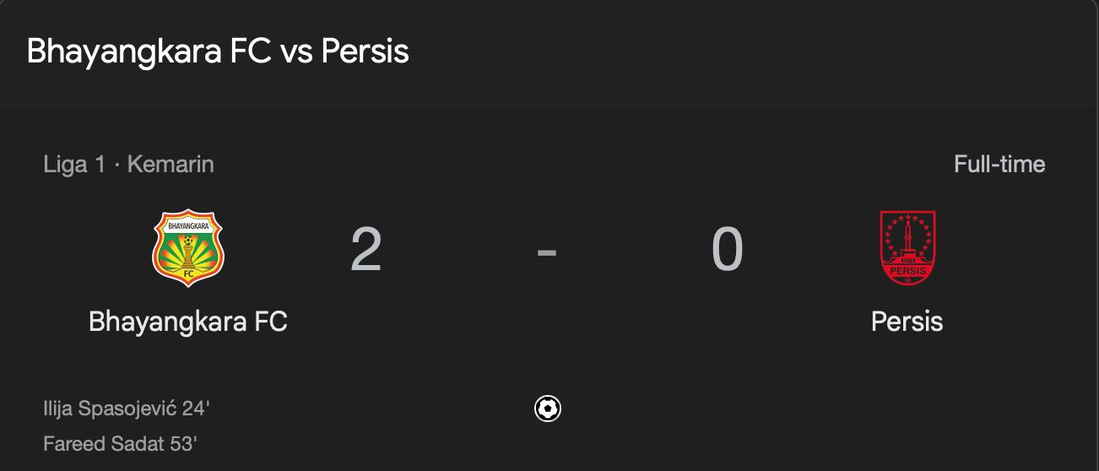Screen dimensions: 1099x471
Task: Click the Full-time match status
Action: tap(999, 164)
